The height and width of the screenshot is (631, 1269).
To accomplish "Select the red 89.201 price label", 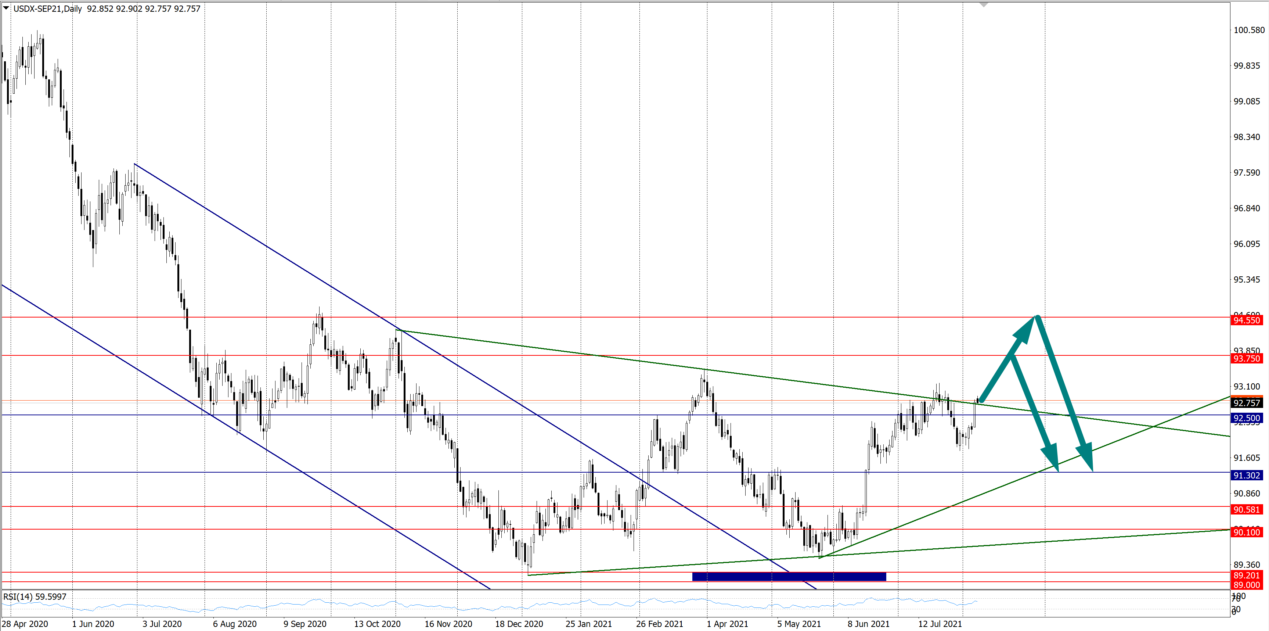I will (x=1246, y=575).
